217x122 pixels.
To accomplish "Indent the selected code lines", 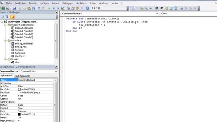I will 157,8.
